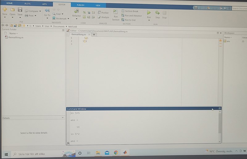Click the New script icon

pos(5,10)
